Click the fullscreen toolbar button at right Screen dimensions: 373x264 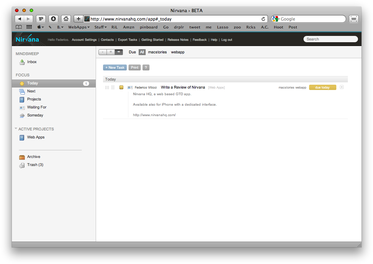(354, 19)
